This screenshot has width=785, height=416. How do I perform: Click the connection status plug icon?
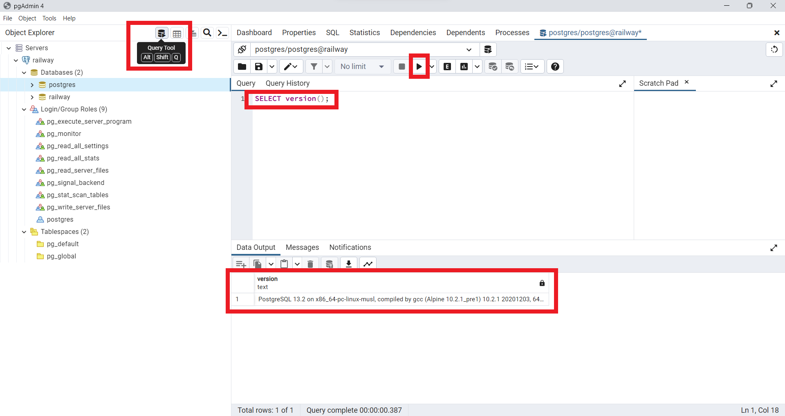pos(242,49)
